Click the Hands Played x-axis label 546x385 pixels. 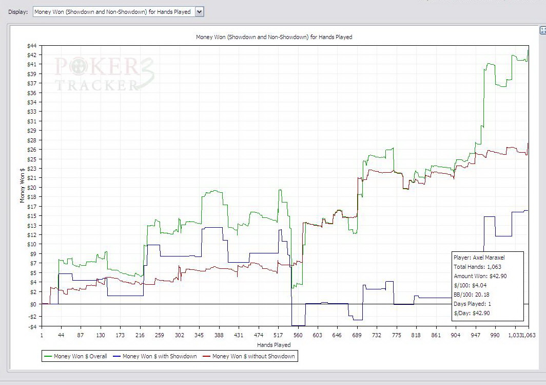point(274,345)
